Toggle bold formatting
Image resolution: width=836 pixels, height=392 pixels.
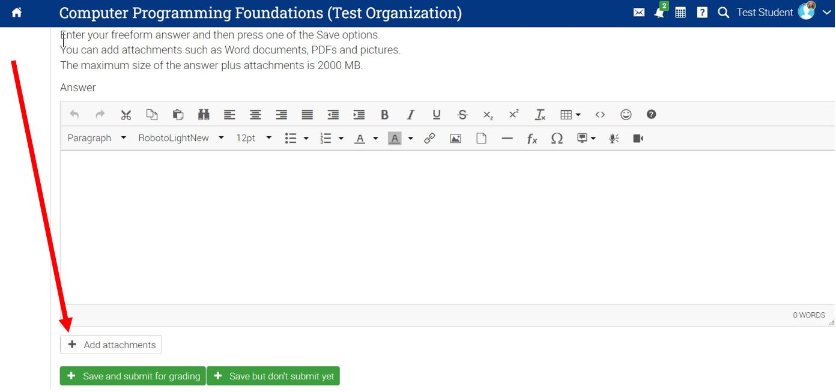[x=384, y=115]
